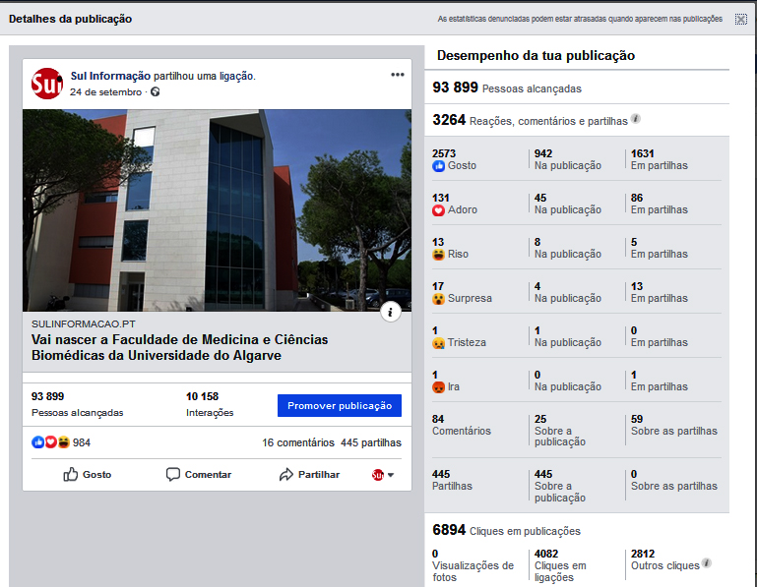Open the Faculdade de Medicina article headline
757x587 pixels.
click(179, 347)
